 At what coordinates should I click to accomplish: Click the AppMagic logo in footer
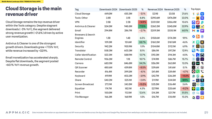point(17,112)
